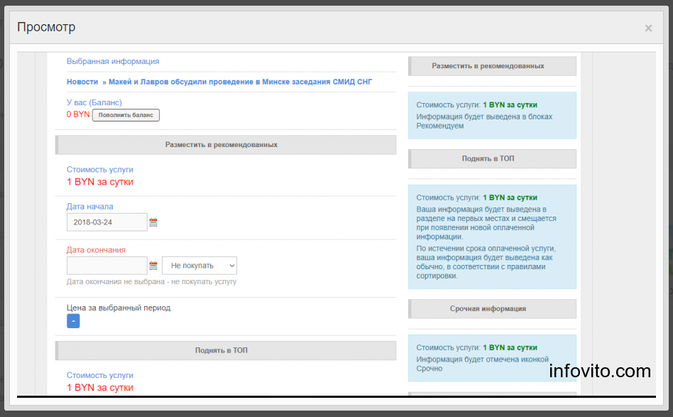Click the Рекомендуем service info box
This screenshot has width=673, height=417.
tap(492, 115)
